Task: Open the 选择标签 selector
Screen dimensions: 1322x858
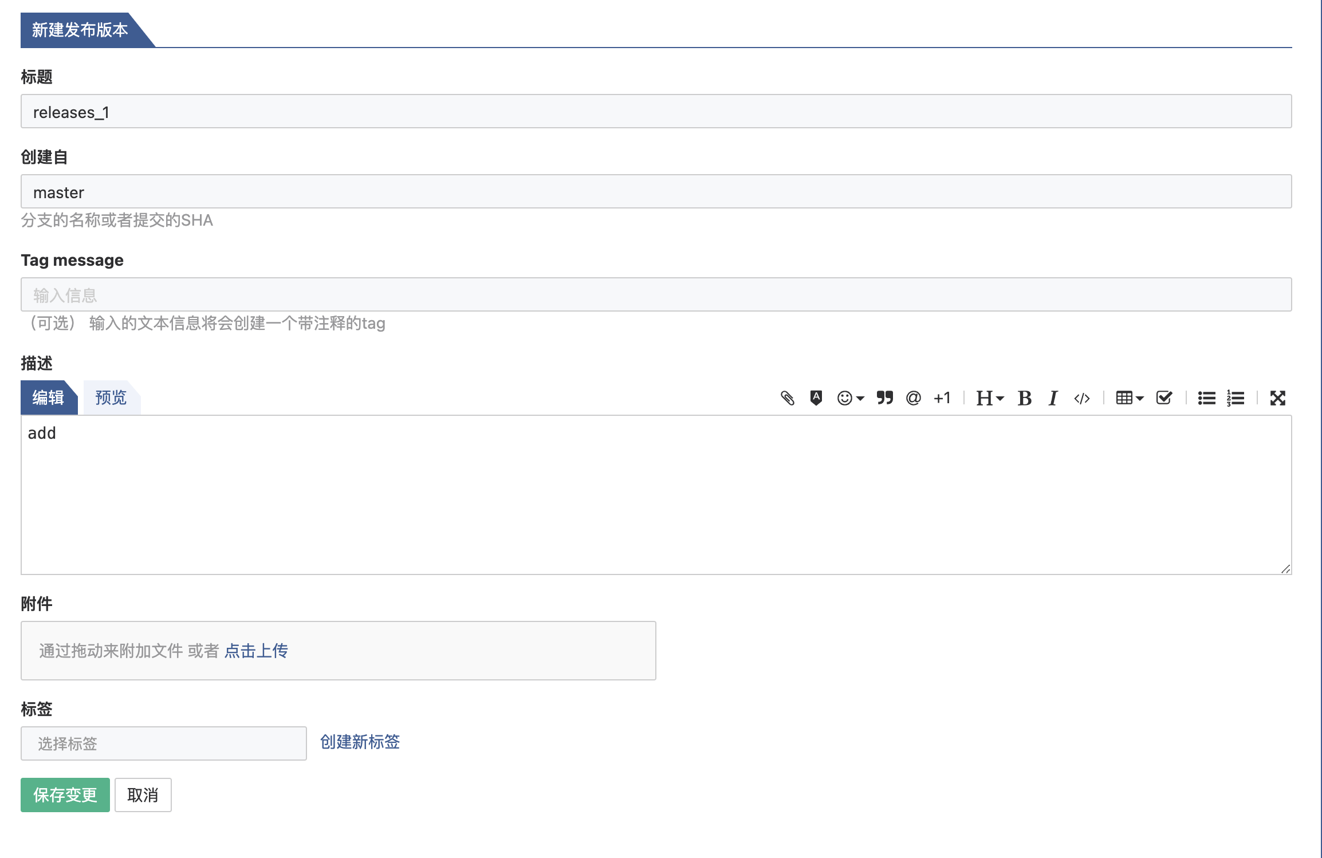Action: click(164, 743)
